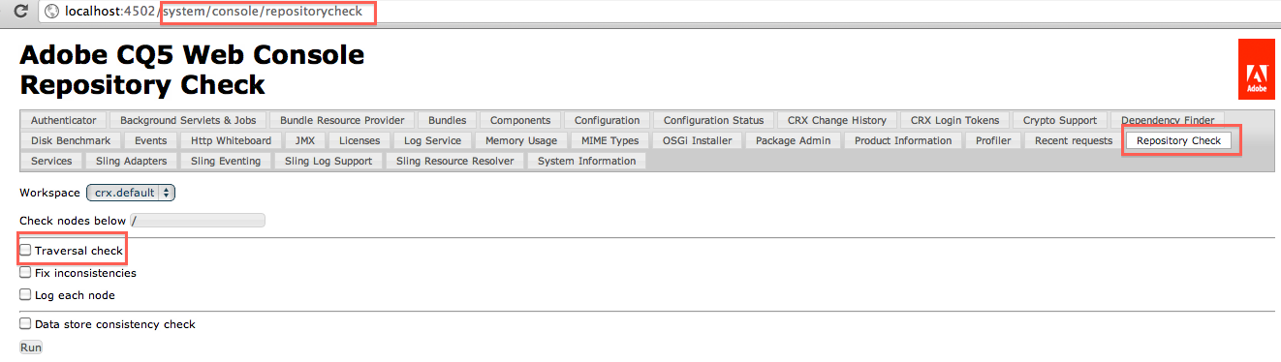The image size is (1281, 362).
Task: Click the Adobe logo
Action: [x=1256, y=70]
